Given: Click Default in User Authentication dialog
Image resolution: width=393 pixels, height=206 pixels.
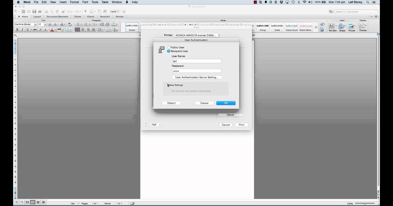Looking at the screenshot, I should point(171,103).
